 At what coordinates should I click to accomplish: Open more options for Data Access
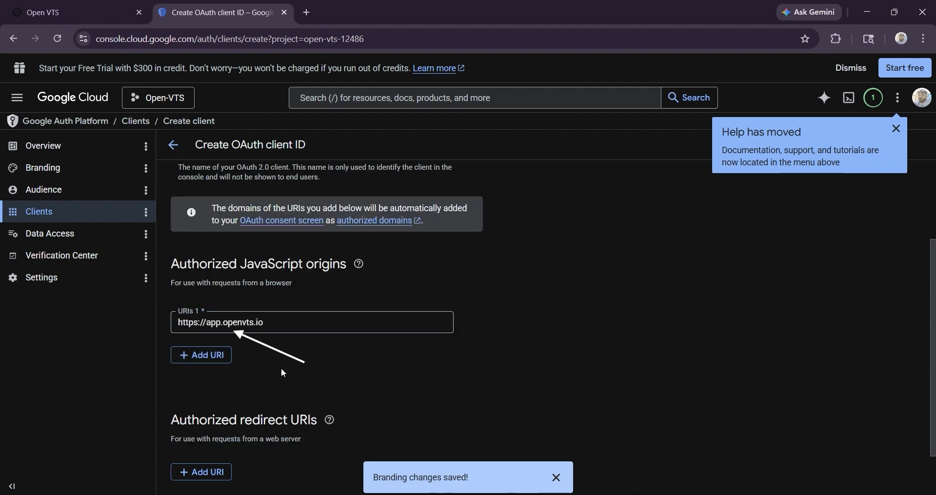point(146,234)
